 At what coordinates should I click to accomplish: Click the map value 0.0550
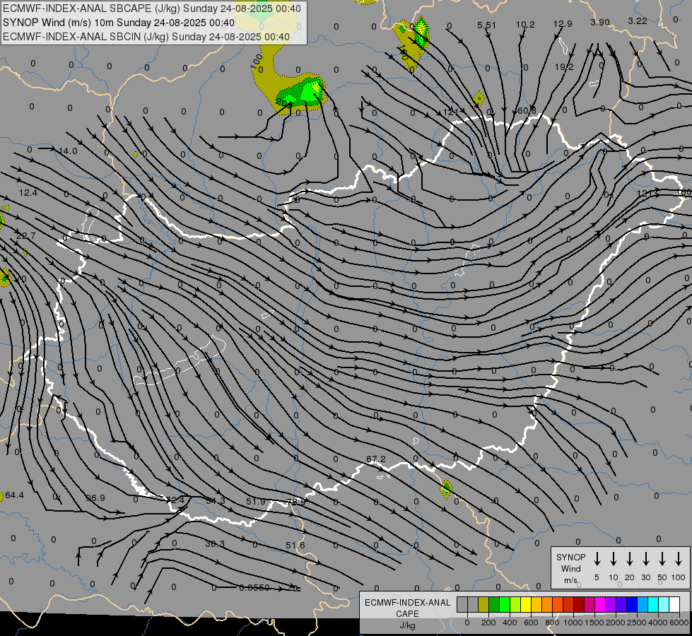254,588
